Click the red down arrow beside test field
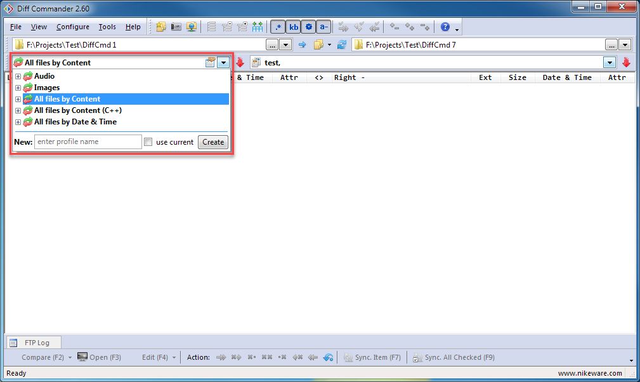This screenshot has height=382, width=640. tap(626, 62)
